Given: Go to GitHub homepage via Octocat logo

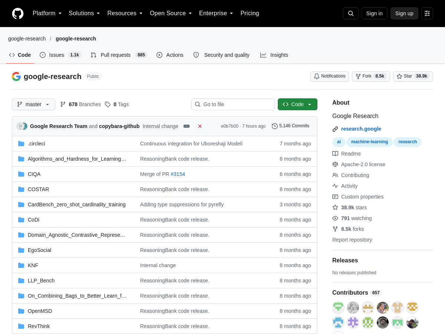Looking at the screenshot, I should click(x=18, y=13).
